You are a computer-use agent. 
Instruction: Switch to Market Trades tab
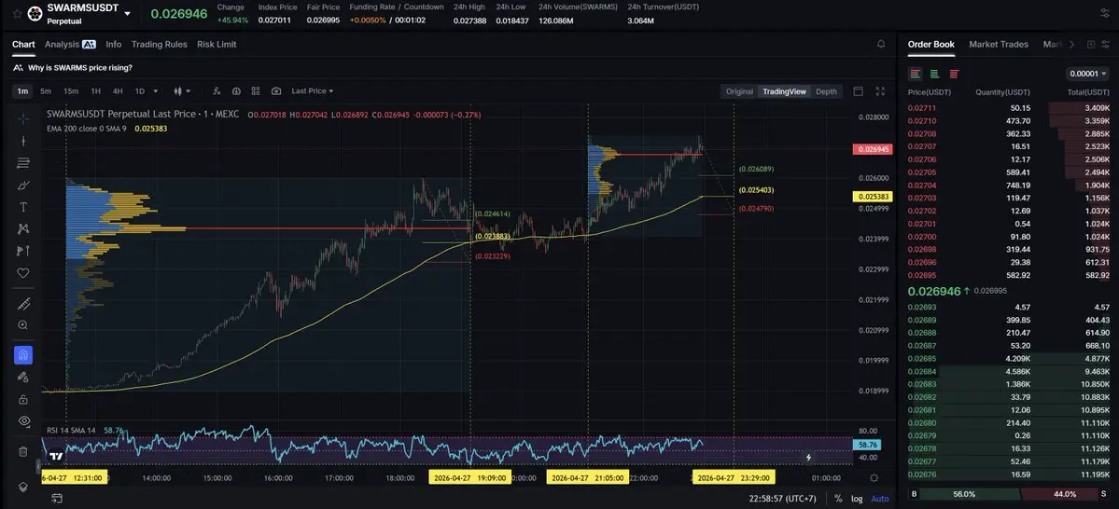coord(999,44)
